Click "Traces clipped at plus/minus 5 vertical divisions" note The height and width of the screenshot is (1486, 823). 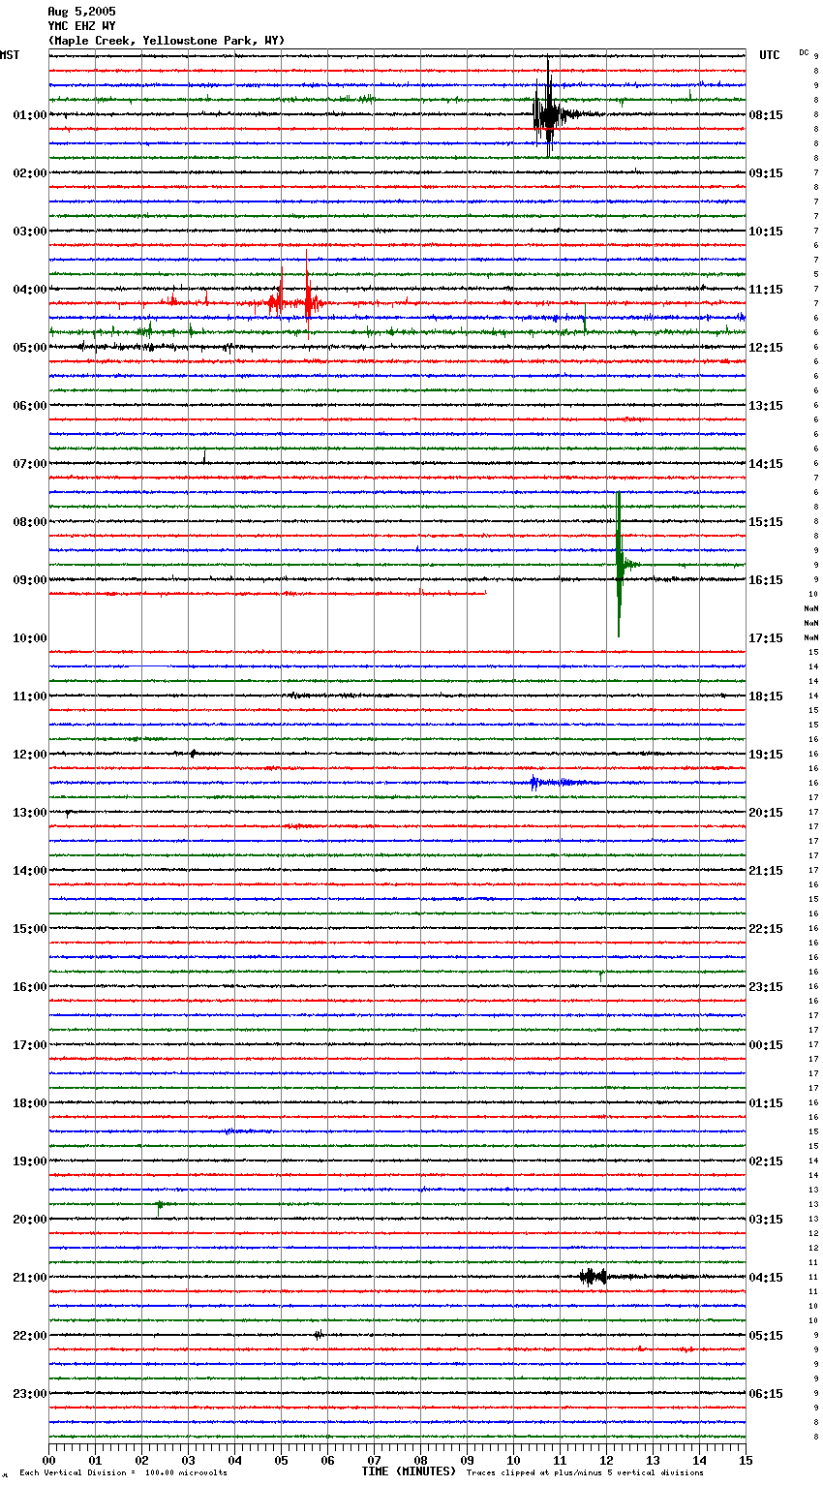[x=585, y=1473]
